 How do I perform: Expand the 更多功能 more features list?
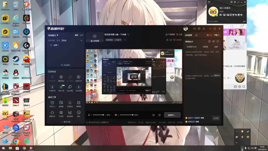pos(66,122)
